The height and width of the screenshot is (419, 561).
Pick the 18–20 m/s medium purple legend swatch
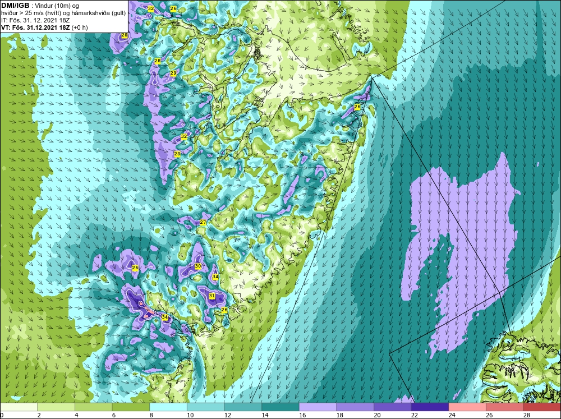pyautogui.click(x=355, y=407)
